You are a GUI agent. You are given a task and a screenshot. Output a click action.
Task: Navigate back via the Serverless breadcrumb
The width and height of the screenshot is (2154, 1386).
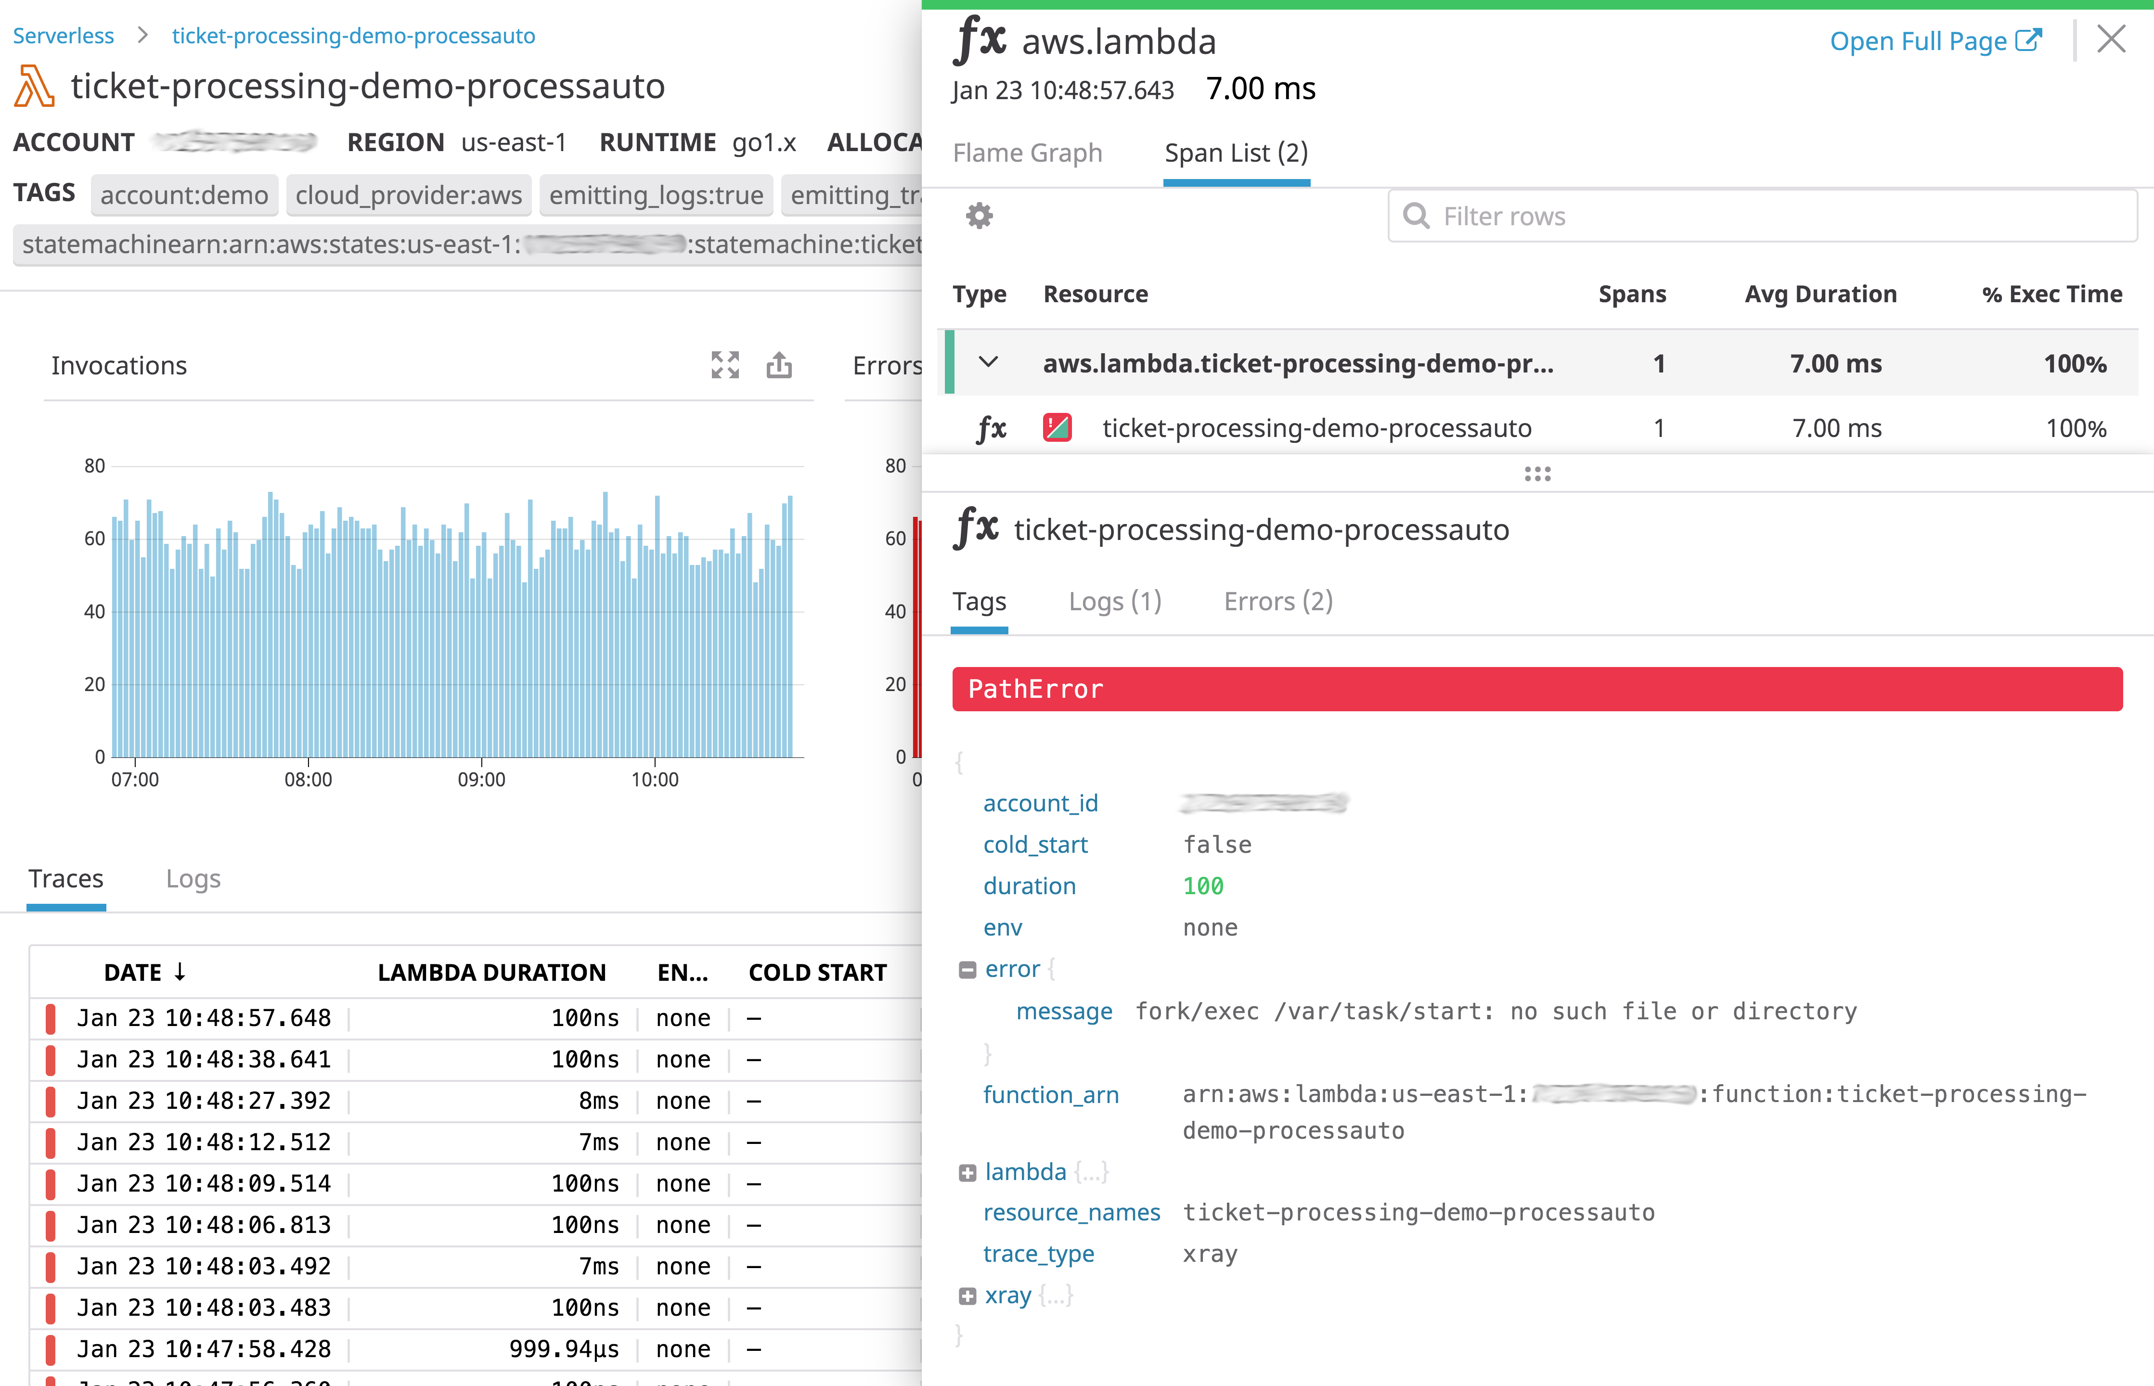63,35
